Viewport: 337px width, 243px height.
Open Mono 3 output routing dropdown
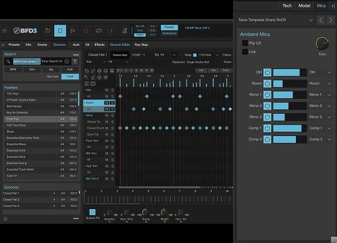tap(329, 117)
